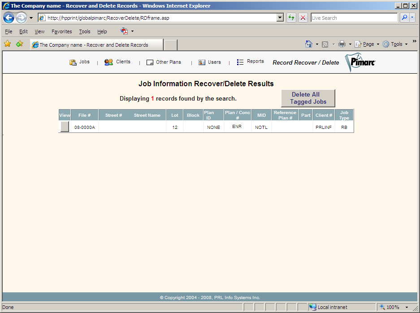
Task: Click the Pimarc logo
Action: pos(360,62)
